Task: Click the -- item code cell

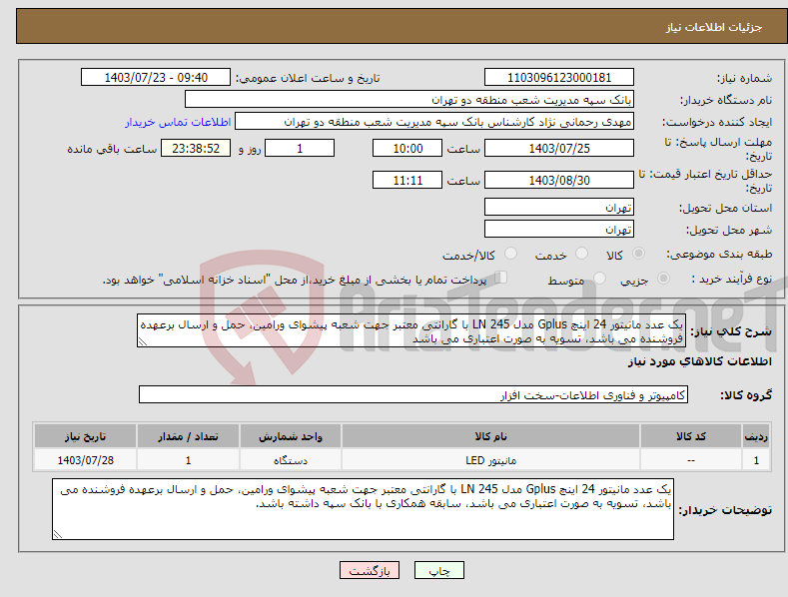Action: point(691,460)
